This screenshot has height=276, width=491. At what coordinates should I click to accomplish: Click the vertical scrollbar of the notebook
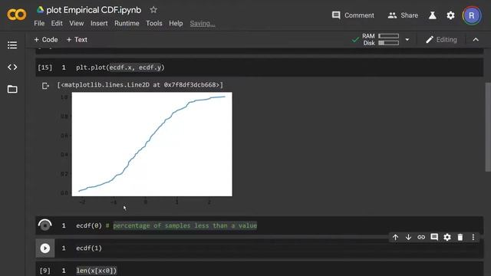pyautogui.click(x=488, y=127)
